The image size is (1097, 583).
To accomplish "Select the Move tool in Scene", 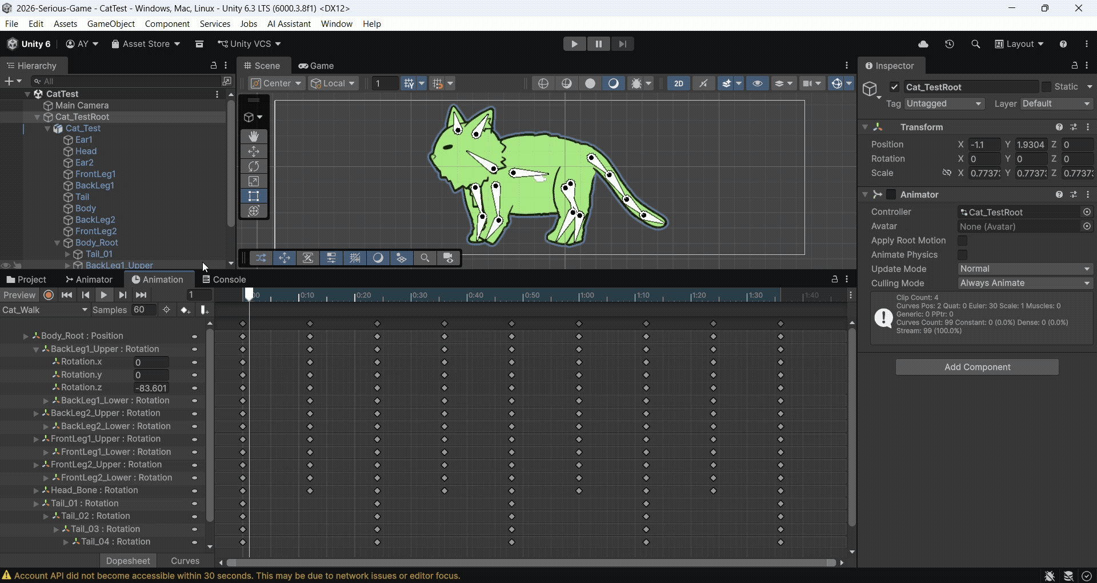I will 254,151.
